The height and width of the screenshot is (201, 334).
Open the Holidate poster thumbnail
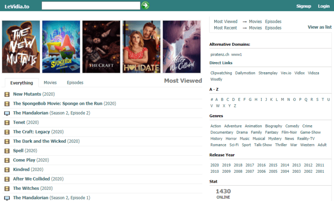(141, 47)
